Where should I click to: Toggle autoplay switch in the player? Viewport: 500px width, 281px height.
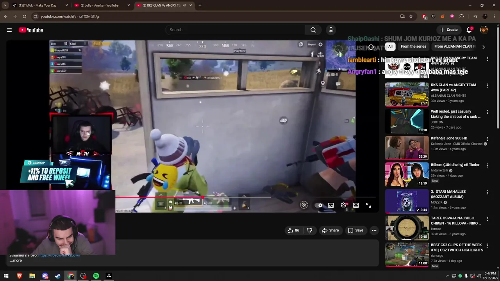[x=318, y=205]
